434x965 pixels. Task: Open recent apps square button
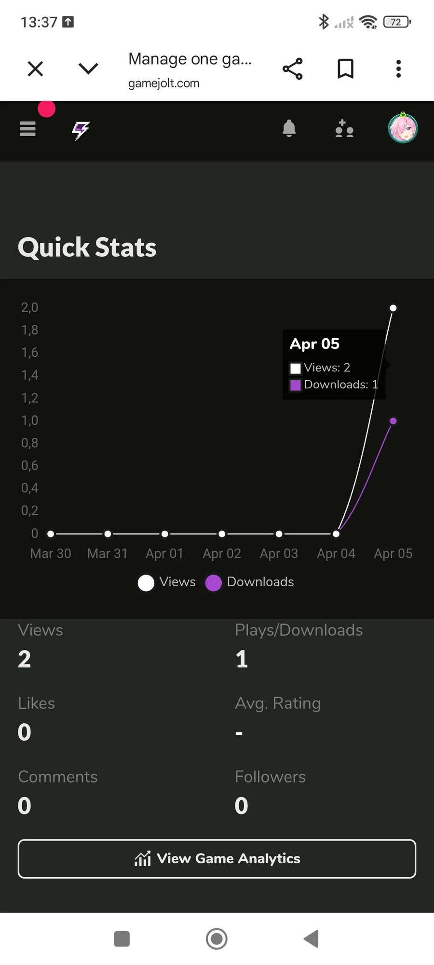(x=122, y=939)
